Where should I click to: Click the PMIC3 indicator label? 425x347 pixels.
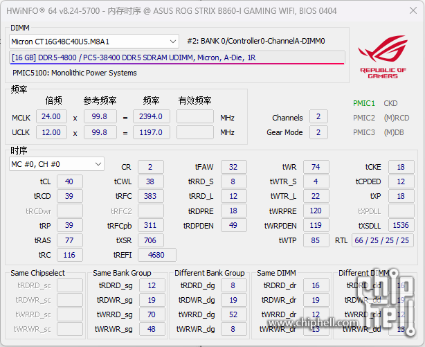point(364,132)
